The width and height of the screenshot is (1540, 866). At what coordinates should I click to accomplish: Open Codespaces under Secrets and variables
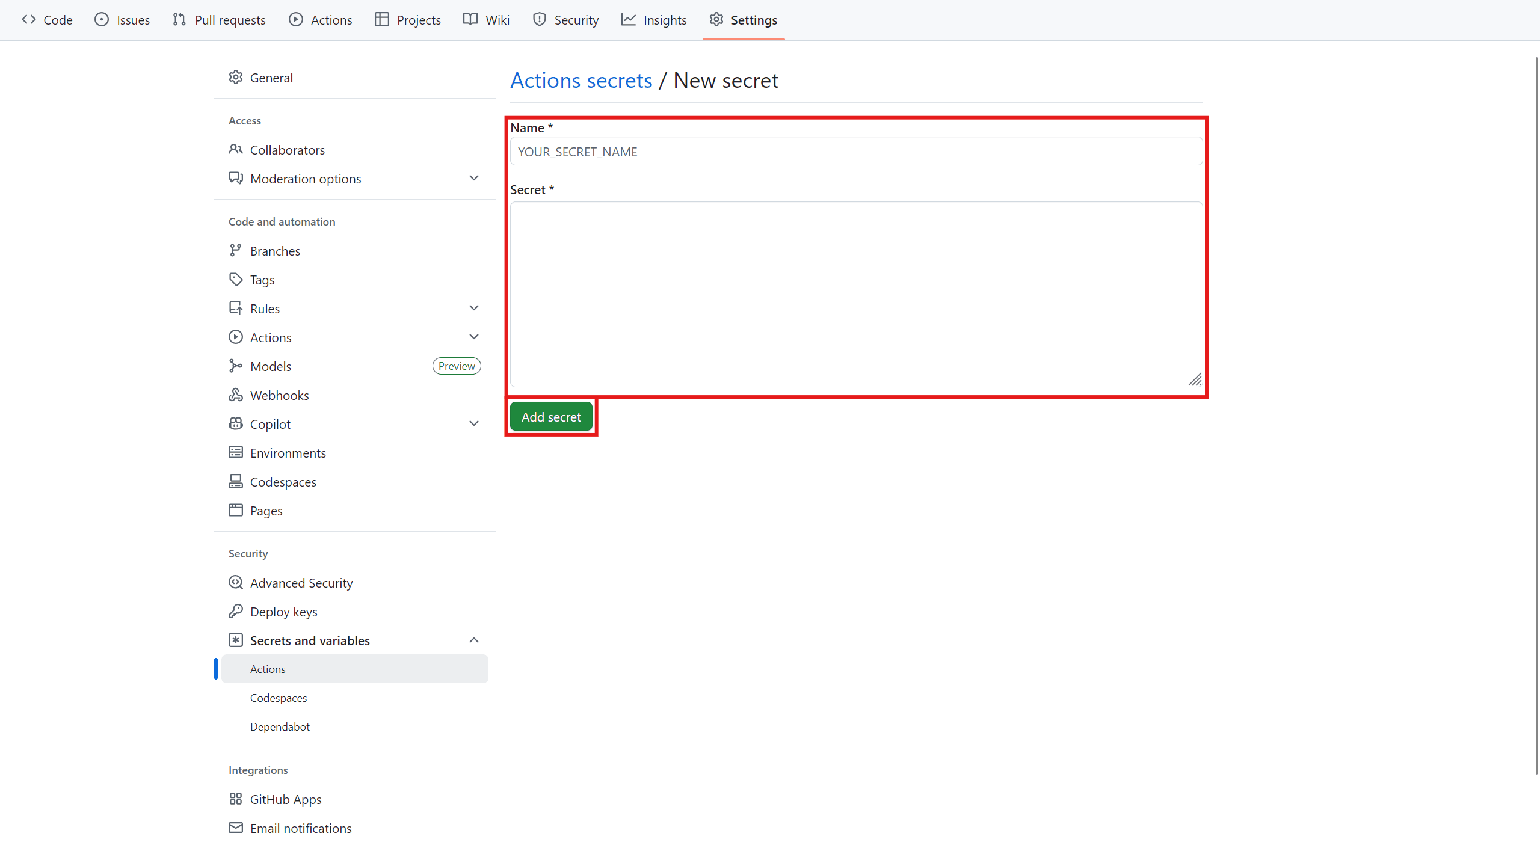coord(355,698)
